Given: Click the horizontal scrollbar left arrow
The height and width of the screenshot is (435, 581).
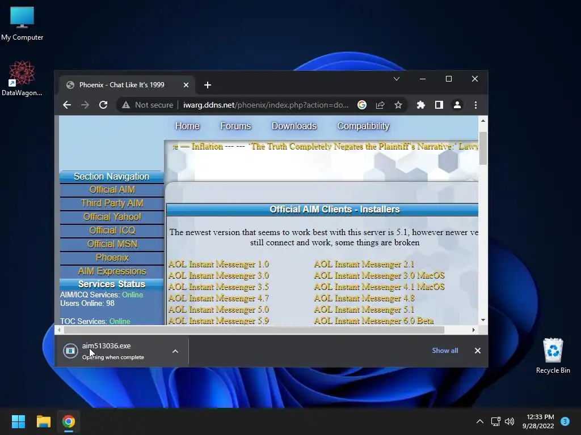Looking at the screenshot, I should pos(59,330).
